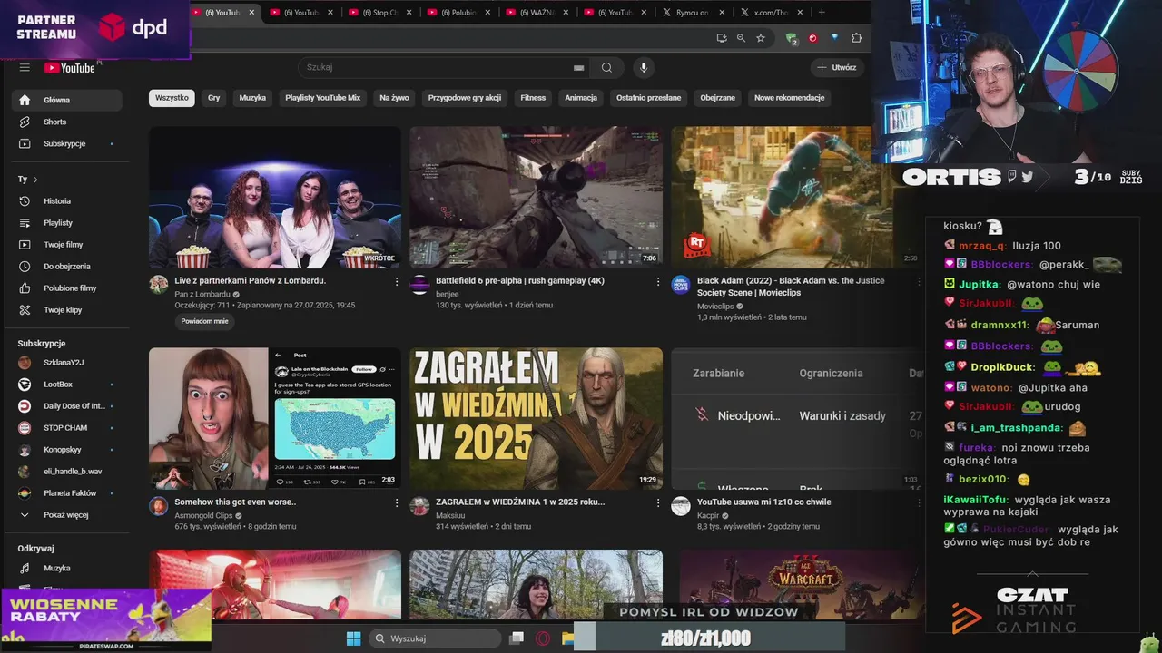1162x653 pixels.
Task: Open Opera browser from taskbar
Action: [x=543, y=638]
